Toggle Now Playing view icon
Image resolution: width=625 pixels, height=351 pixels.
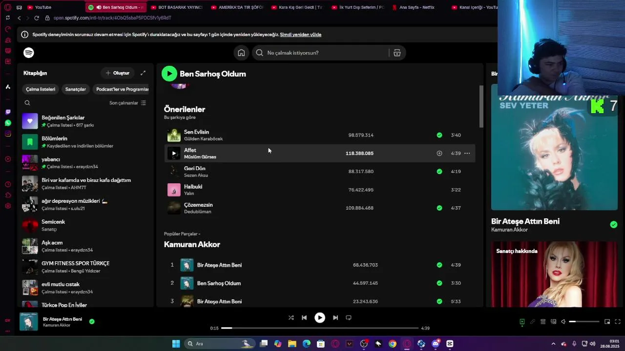pyautogui.click(x=522, y=322)
